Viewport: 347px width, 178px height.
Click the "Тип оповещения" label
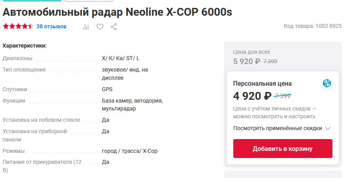[24, 70]
